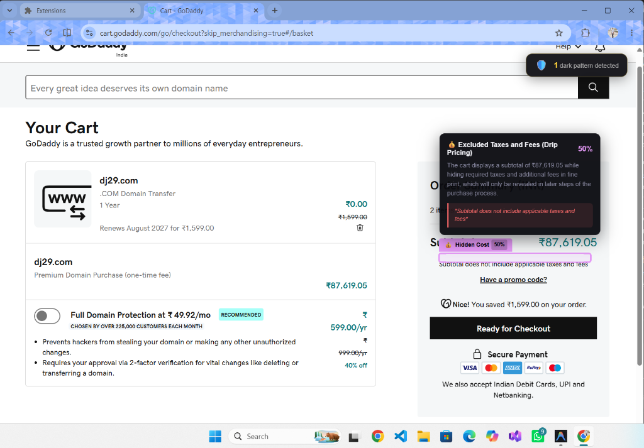644x448 pixels.
Task: Close the Extensions tab
Action: (132, 10)
